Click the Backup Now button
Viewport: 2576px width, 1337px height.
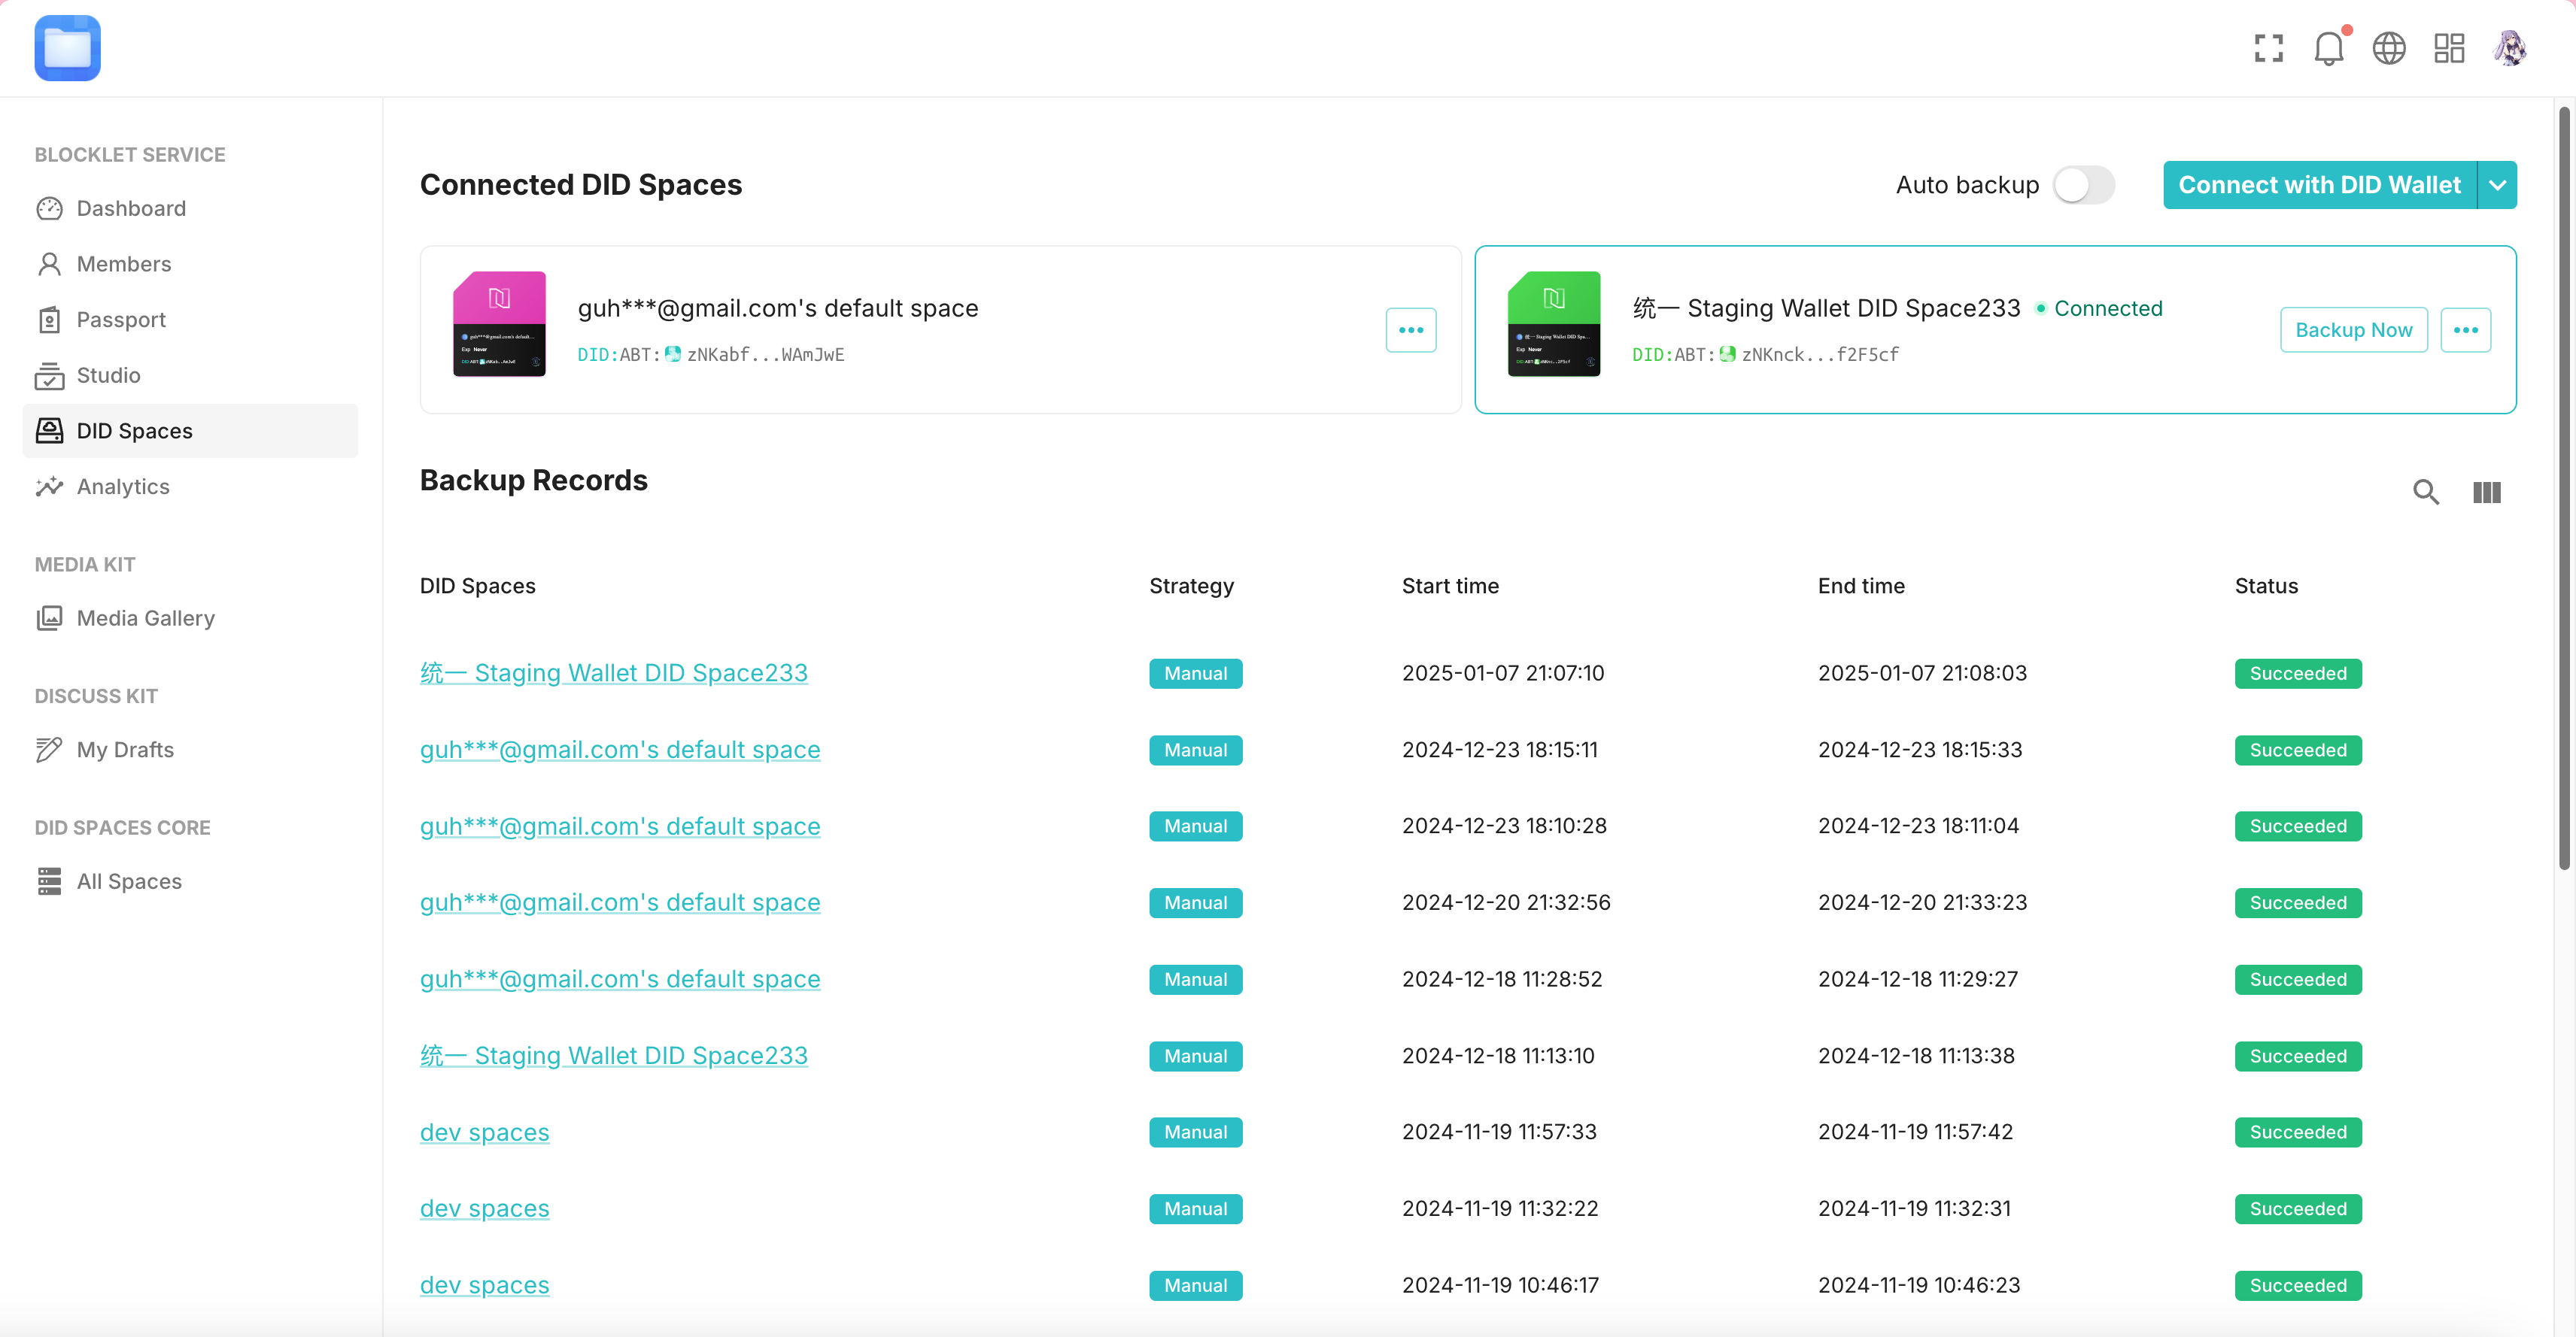click(x=2353, y=330)
